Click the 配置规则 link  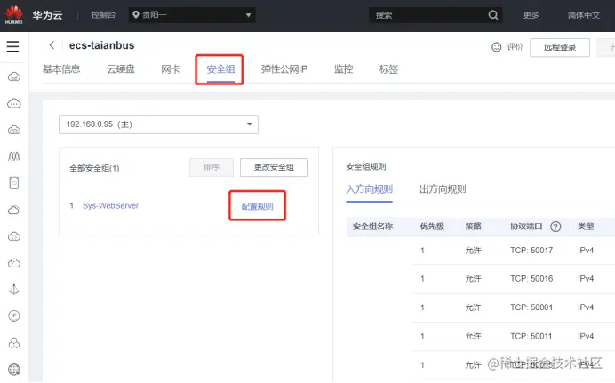(x=258, y=206)
